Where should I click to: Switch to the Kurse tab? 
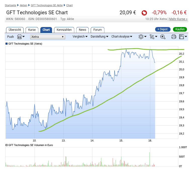[x=32, y=30]
